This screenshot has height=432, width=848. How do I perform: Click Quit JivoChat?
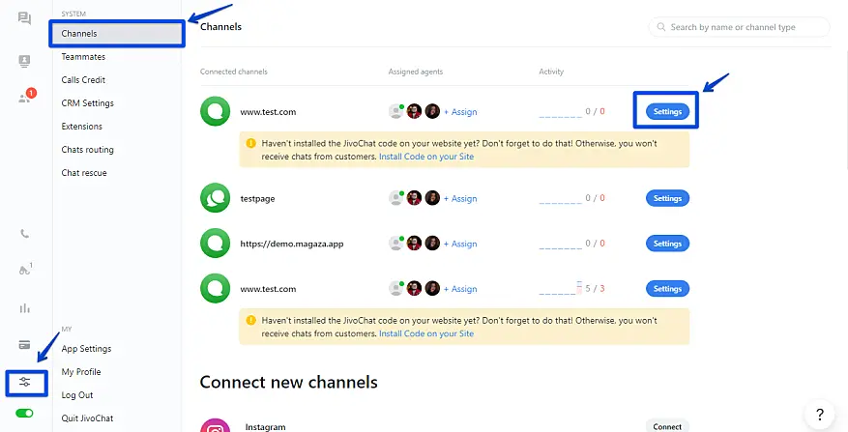coord(88,418)
